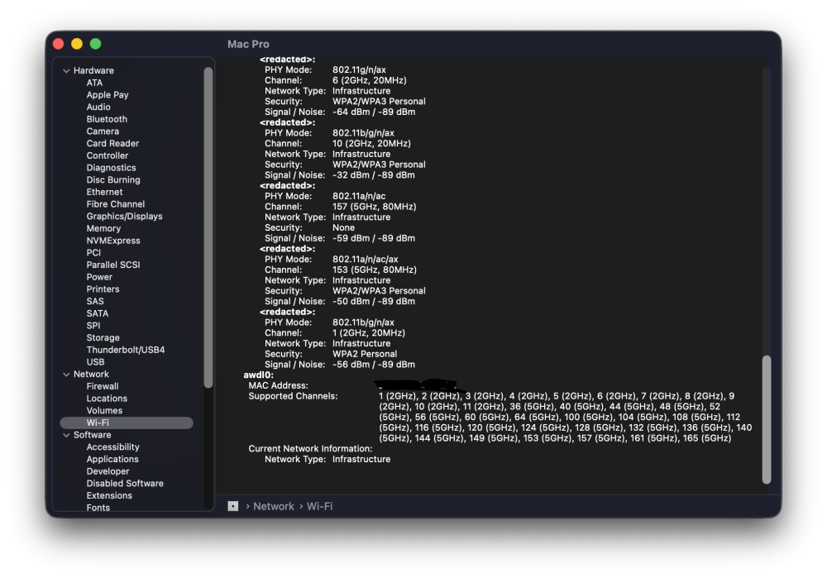Select the Wi-Fi sidebar item
The image size is (827, 578).
pyautogui.click(x=127, y=423)
